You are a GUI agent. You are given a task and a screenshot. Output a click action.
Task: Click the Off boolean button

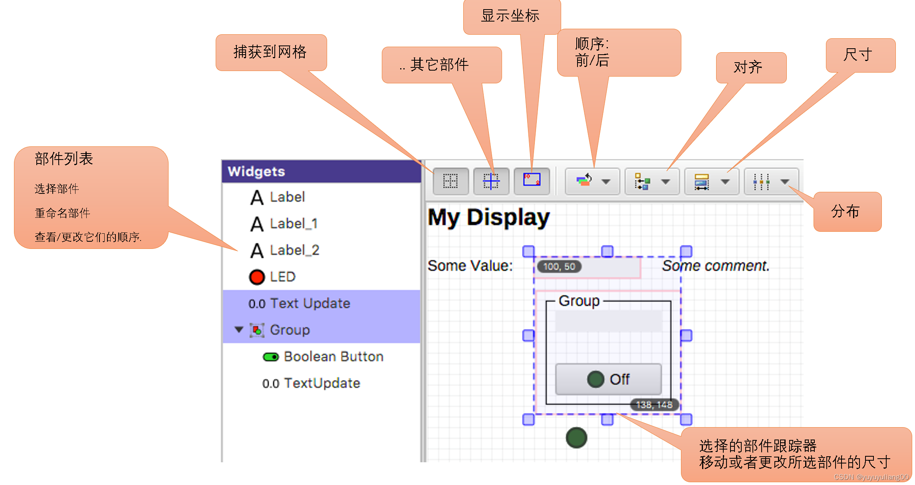coord(608,379)
